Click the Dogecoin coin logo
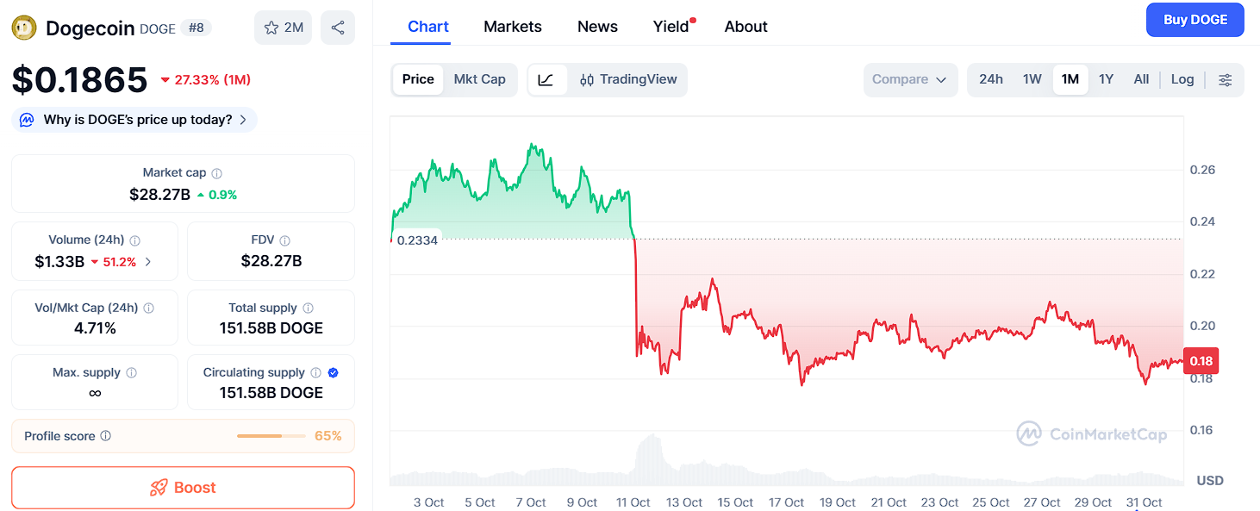 tap(23, 27)
